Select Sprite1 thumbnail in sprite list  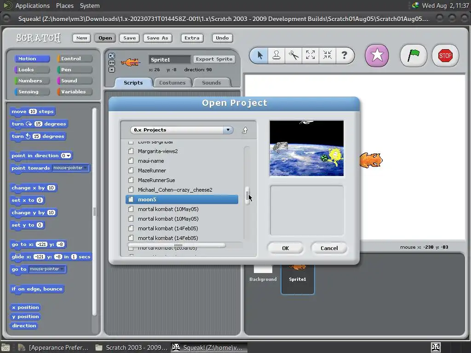pos(298,278)
